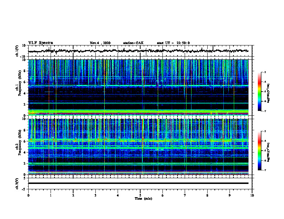Select the "start UT = 22:50:0" text
Image resolution: width=284 pixels, height=219 pixels.
click(x=173, y=43)
